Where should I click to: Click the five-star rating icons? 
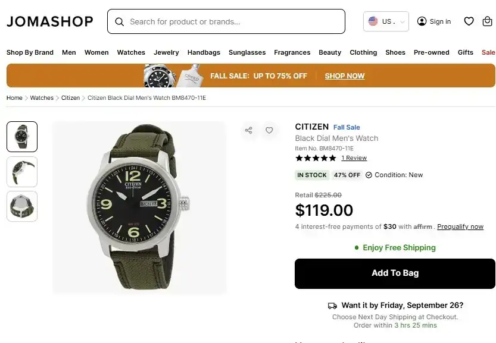(316, 158)
